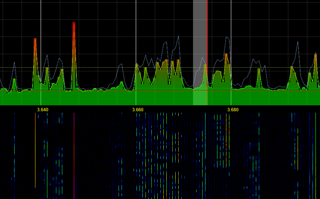Select the 3.660 frequency label

click(x=138, y=110)
